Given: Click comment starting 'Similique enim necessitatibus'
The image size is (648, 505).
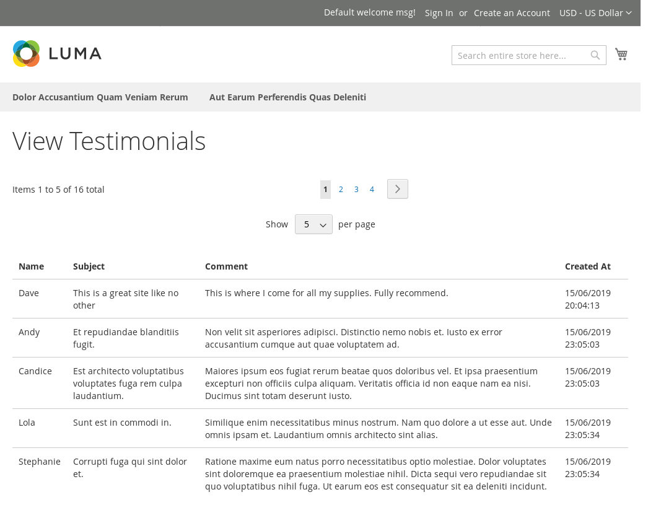Looking at the screenshot, I should tap(379, 429).
